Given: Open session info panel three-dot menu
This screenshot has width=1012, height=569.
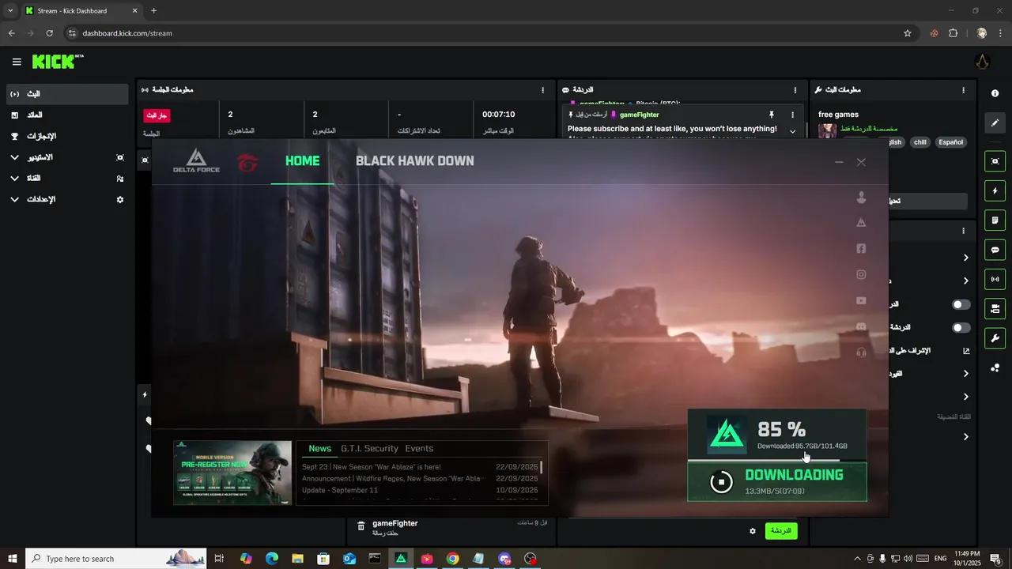Looking at the screenshot, I should click(542, 90).
